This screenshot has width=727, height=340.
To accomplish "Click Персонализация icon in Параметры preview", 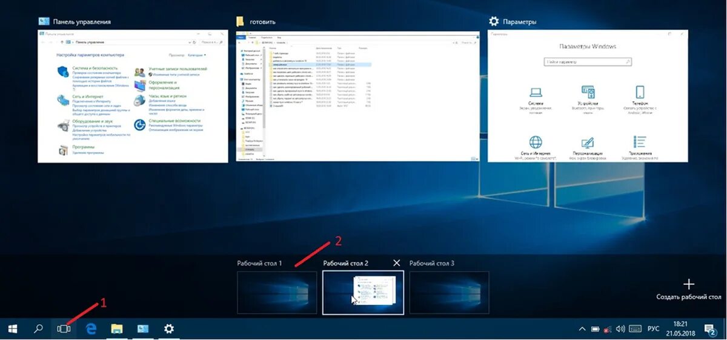I will point(588,142).
